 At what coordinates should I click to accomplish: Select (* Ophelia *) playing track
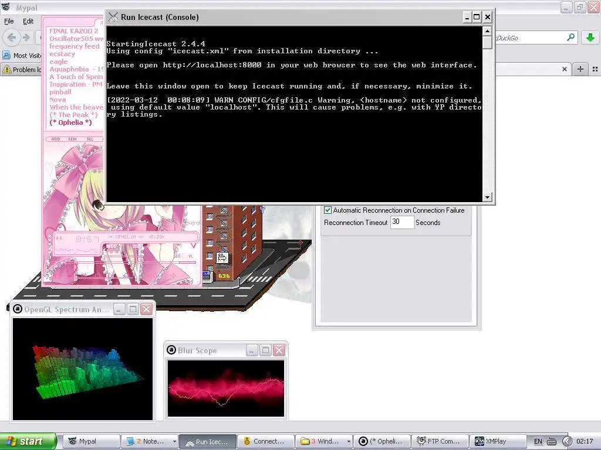70,122
